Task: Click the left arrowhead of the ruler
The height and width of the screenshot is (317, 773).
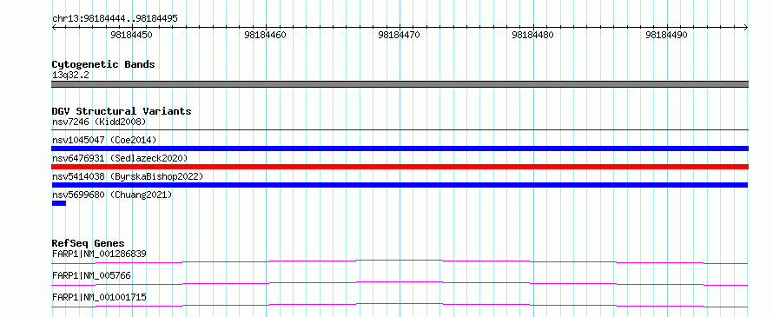Action: (x=54, y=28)
